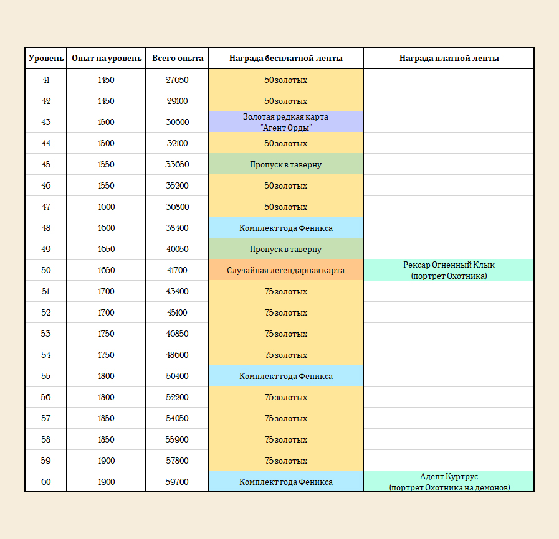This screenshot has height=539, width=559.
Task: Click the "Рексар Огненный Клык" reward cell
Action: 449,270
